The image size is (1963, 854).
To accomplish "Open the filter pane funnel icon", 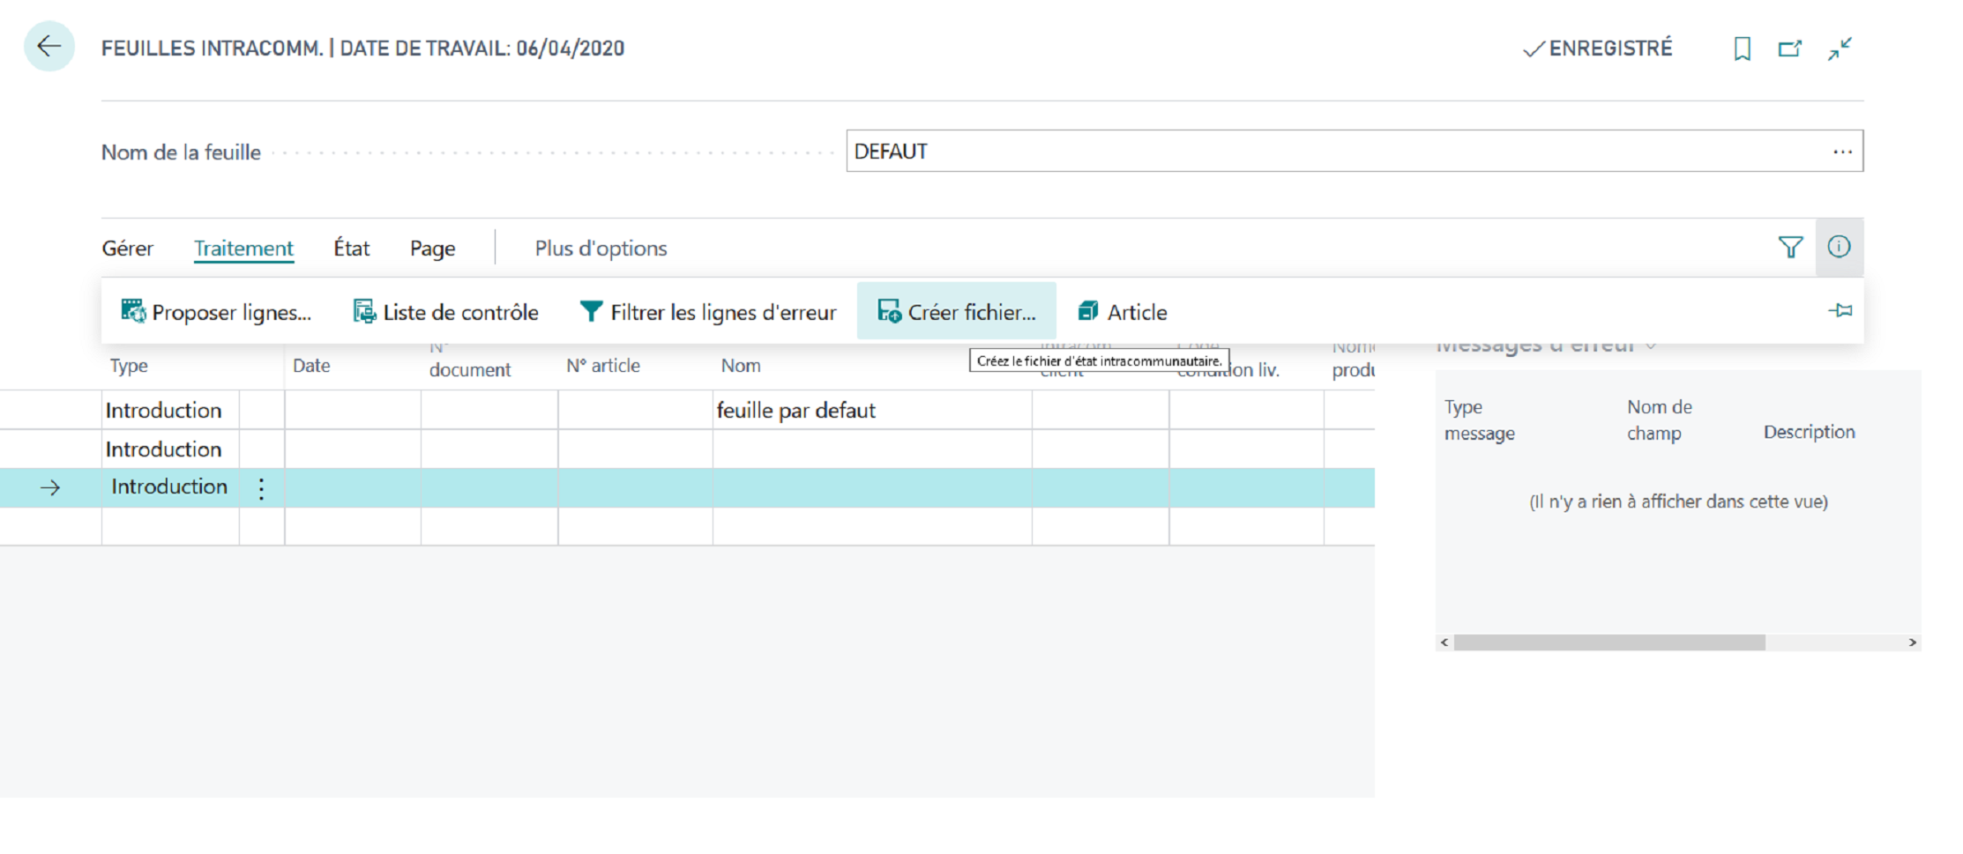I will pyautogui.click(x=1790, y=248).
